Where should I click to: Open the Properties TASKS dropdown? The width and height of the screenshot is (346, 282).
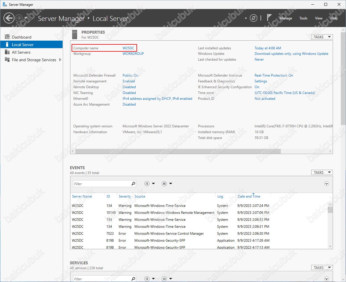pyautogui.click(x=322, y=37)
